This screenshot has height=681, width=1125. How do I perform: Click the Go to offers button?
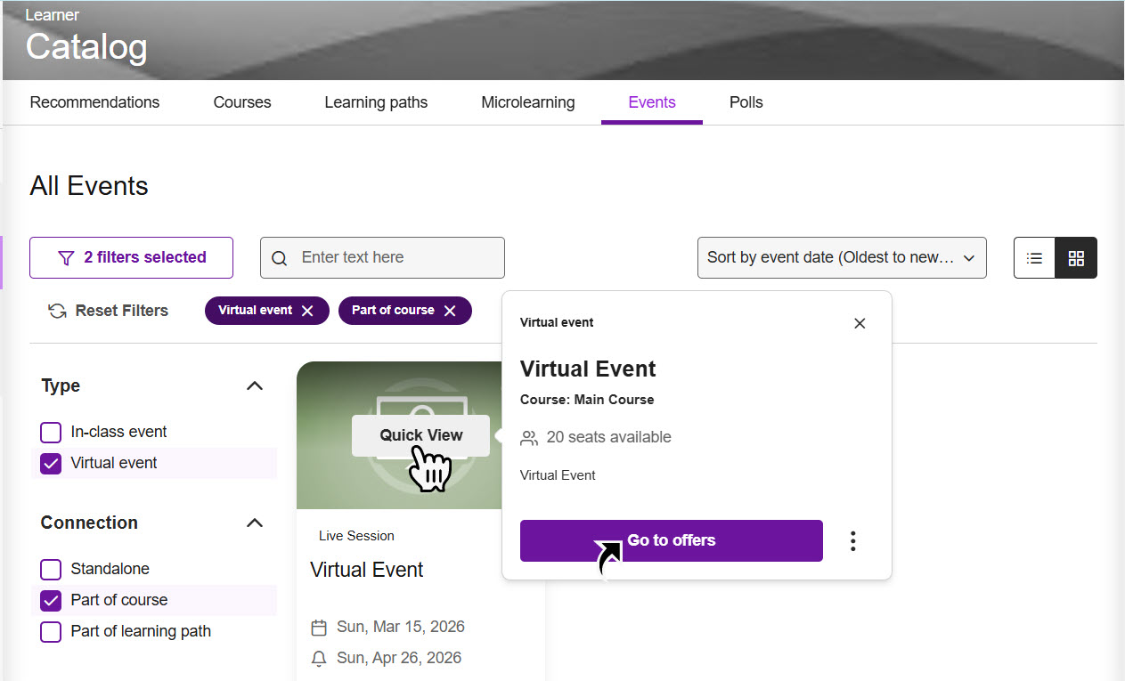(x=671, y=540)
